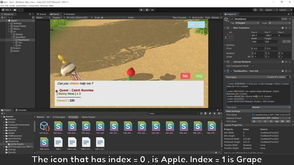Screen dimensions: 294x165
Task: Toggle Stats overlay in Game view
Action: click(x=207, y=17)
